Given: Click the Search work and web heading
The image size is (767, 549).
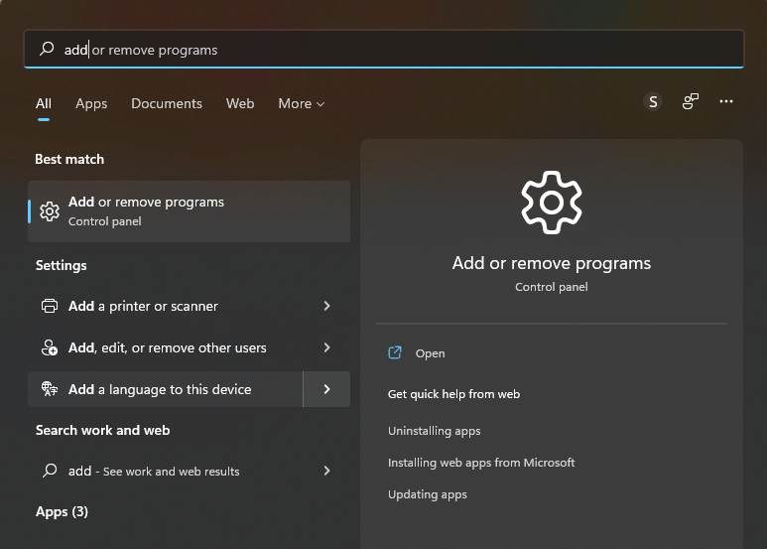Looking at the screenshot, I should click(103, 430).
